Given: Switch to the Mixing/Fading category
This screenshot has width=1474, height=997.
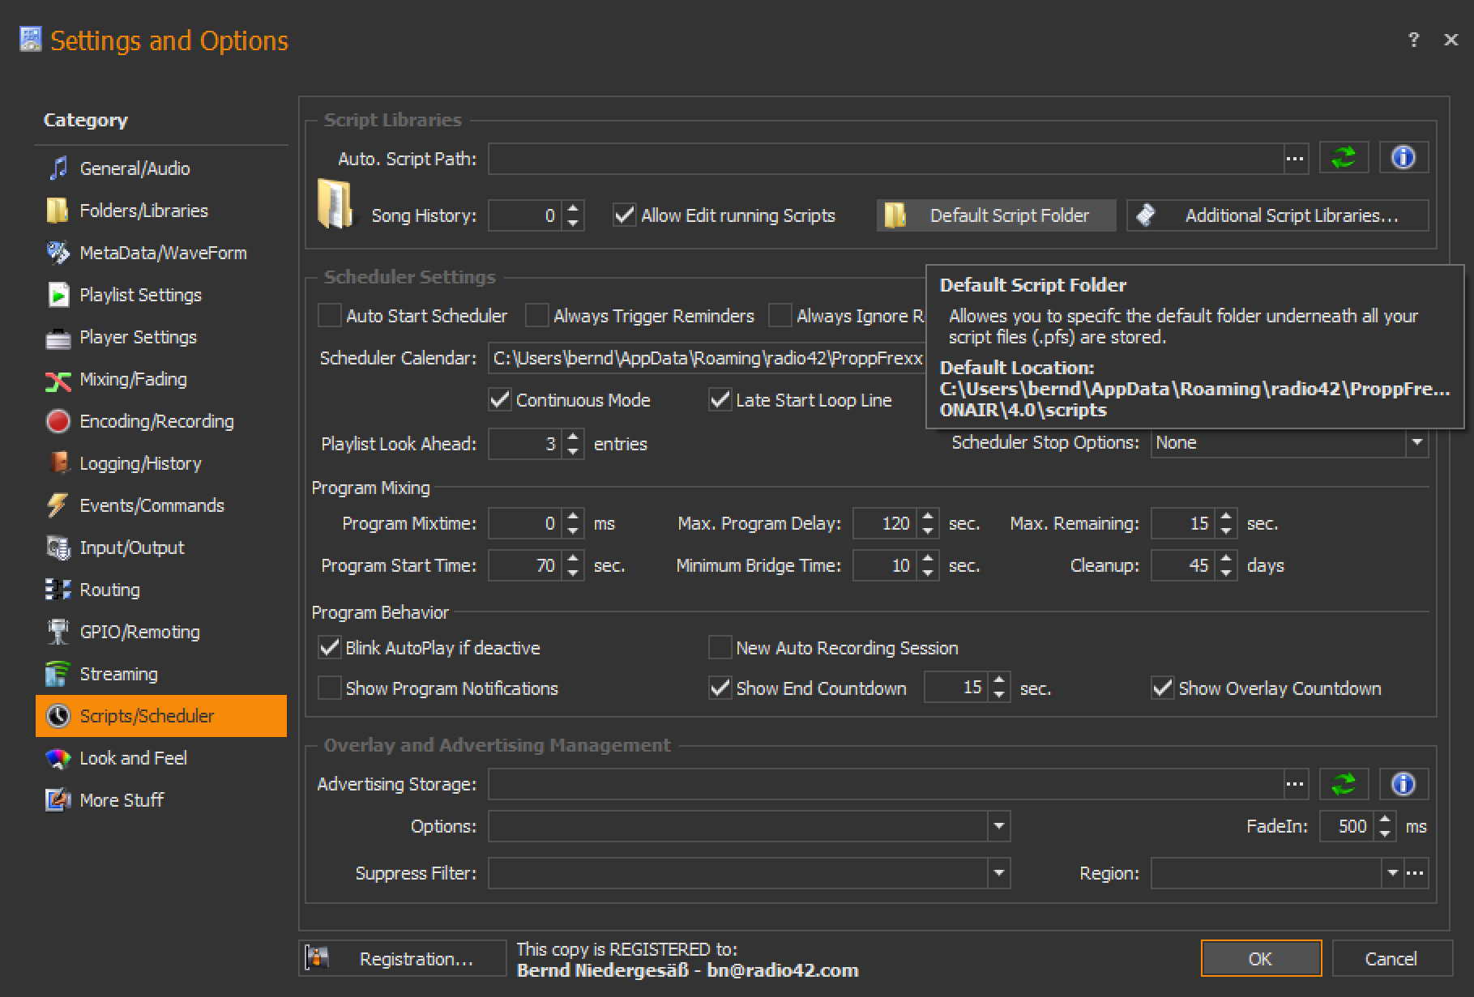Looking at the screenshot, I should (133, 379).
